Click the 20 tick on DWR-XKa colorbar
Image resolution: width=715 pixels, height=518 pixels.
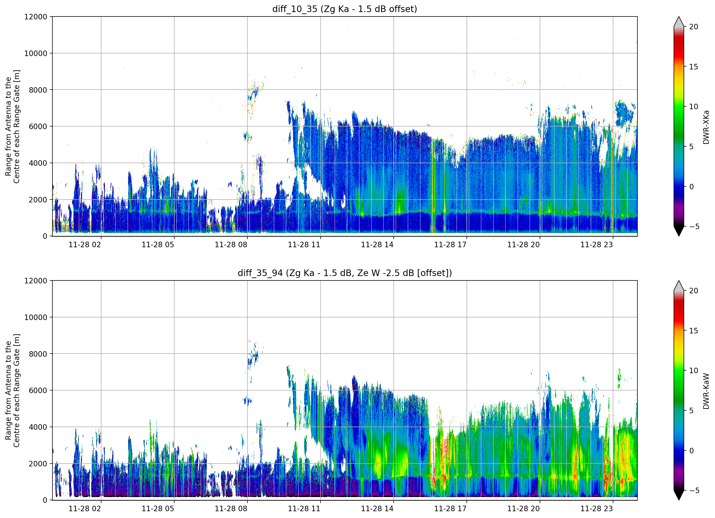pyautogui.click(x=694, y=27)
